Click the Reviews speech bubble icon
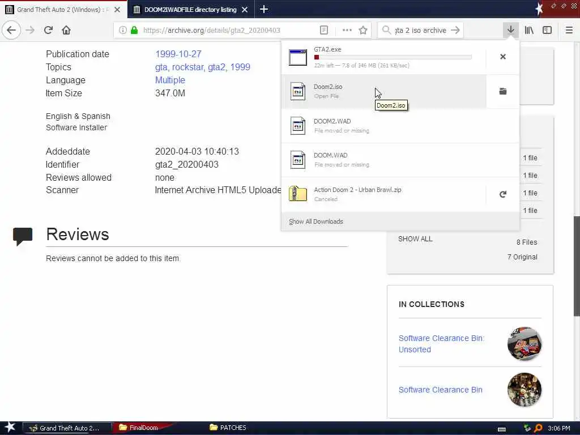This screenshot has height=435, width=580. (x=23, y=237)
